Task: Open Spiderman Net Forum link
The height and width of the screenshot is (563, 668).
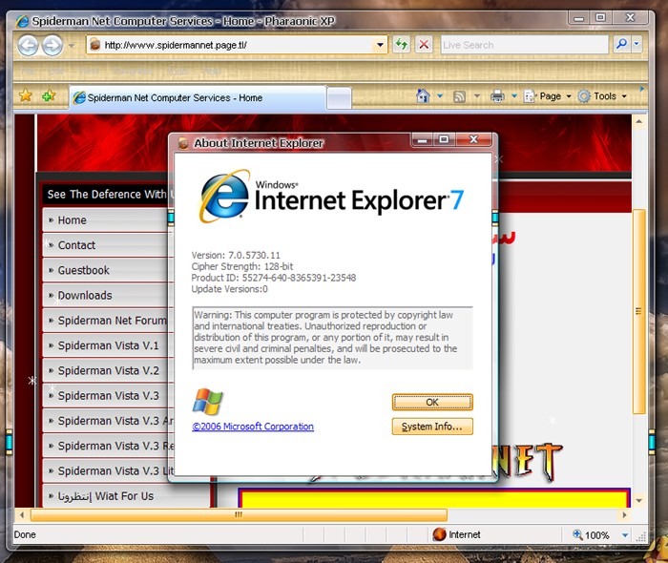Action: coord(112,321)
